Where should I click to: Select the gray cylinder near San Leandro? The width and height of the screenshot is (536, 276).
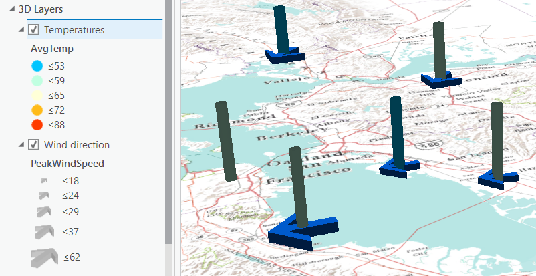tap(497, 141)
